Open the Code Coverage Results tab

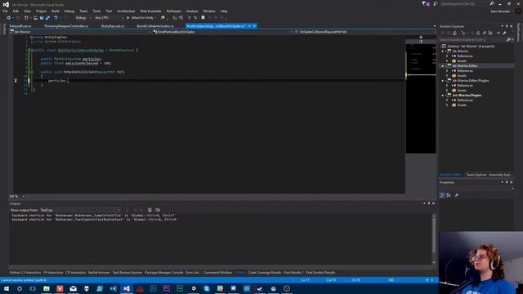265,272
